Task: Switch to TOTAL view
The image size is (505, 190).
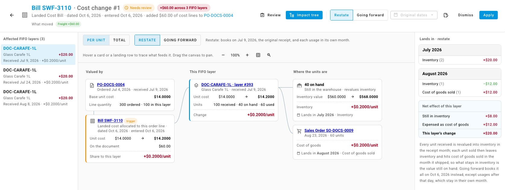Action: (119, 40)
